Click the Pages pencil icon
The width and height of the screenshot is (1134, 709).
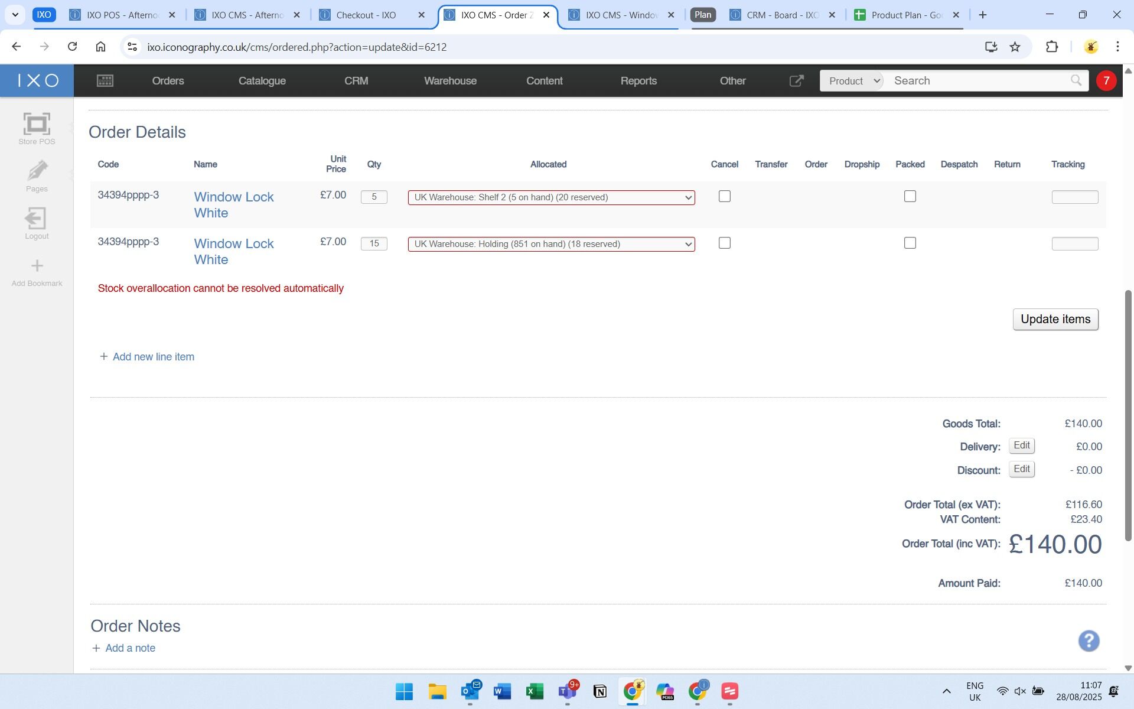click(x=37, y=171)
